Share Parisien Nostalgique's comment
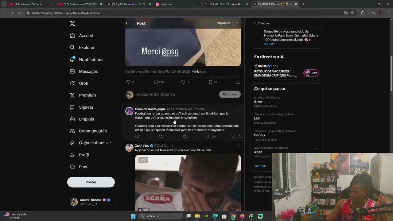 pos(239,137)
